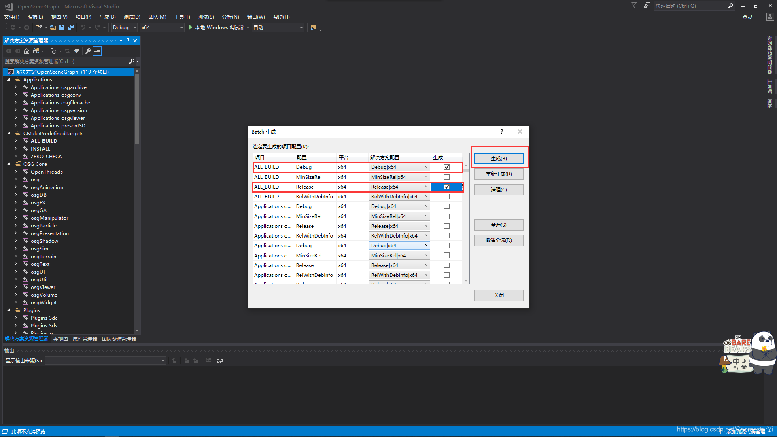The width and height of the screenshot is (777, 437).
Task: Toggle Word Wrap in the Output panel
Action: [x=220, y=361]
